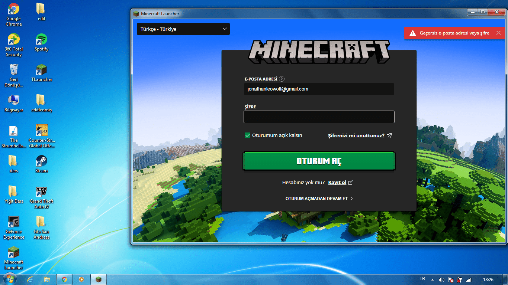Open the 'Türkçe - Türkiye' language dropdown
Viewport: 508px width, 285px height.
point(183,29)
